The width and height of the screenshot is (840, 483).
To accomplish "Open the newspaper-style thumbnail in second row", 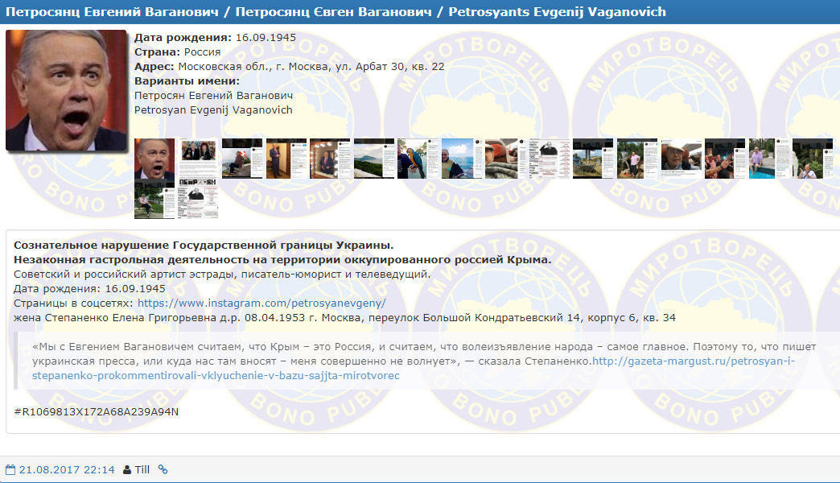I will coord(198,200).
